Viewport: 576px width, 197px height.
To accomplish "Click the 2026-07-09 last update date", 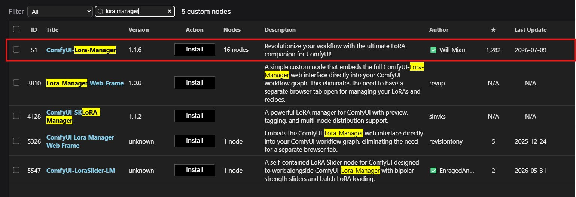I will pos(530,50).
